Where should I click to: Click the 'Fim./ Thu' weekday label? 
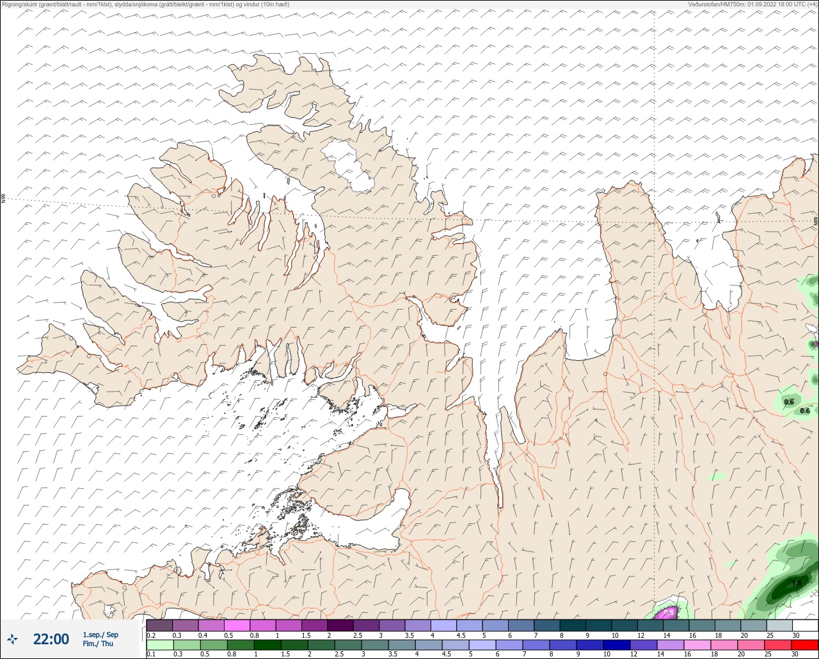(98, 644)
